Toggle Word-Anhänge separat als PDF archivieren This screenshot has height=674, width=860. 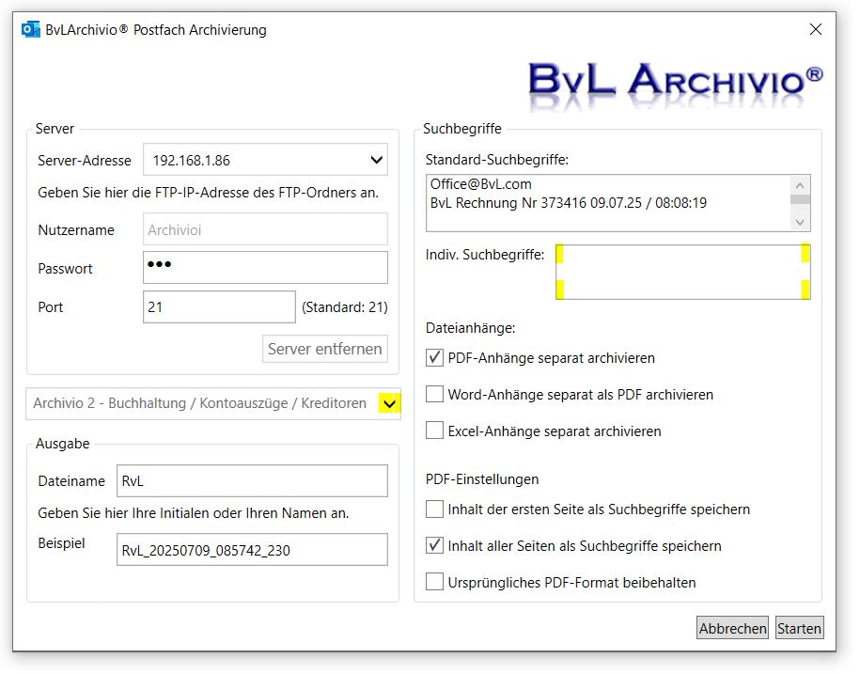coord(434,395)
